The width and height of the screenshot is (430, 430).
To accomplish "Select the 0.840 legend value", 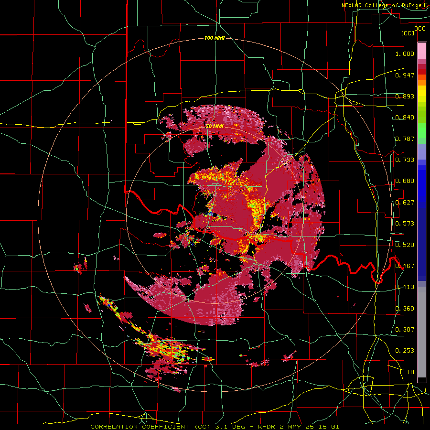I will pos(405,118).
